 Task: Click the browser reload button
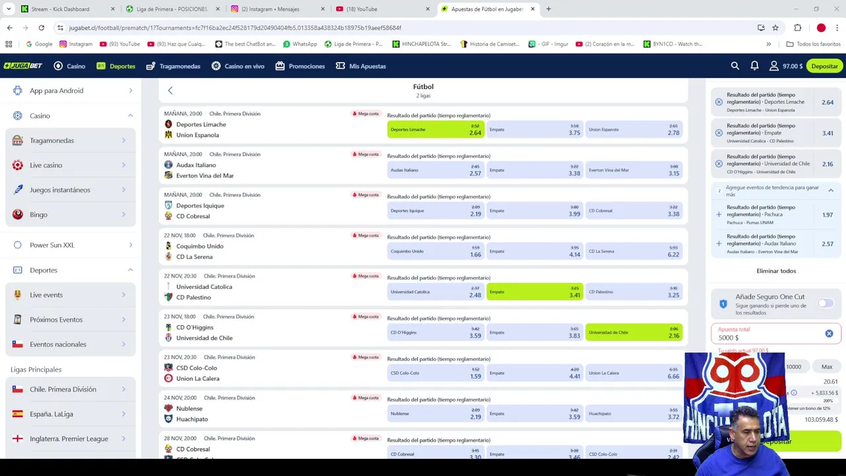pyautogui.click(x=41, y=28)
